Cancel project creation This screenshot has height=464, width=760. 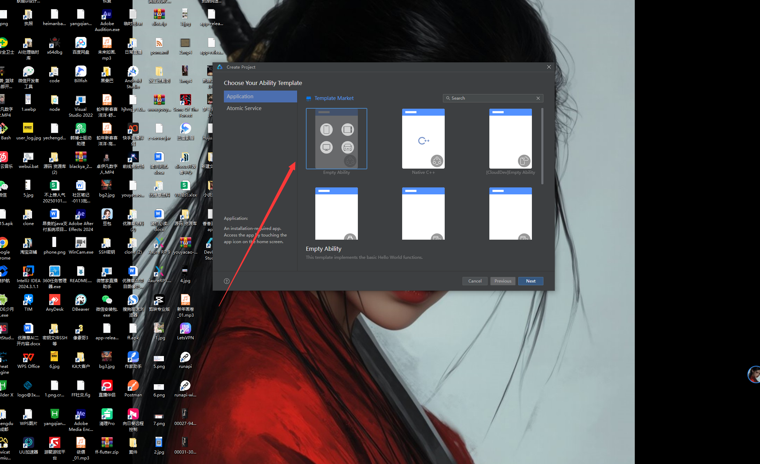pos(475,281)
